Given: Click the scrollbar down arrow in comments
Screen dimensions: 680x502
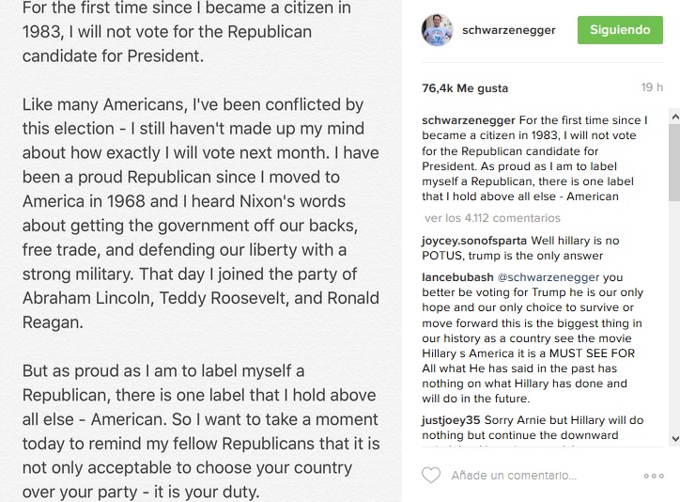Looking at the screenshot, I should (673, 438).
